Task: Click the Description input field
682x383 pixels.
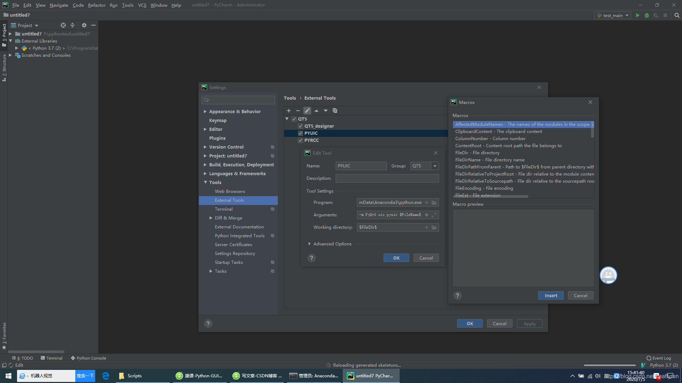Action: 387,178
